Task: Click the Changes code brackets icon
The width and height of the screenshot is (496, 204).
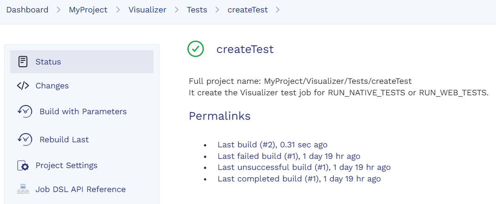Action: click(23, 86)
